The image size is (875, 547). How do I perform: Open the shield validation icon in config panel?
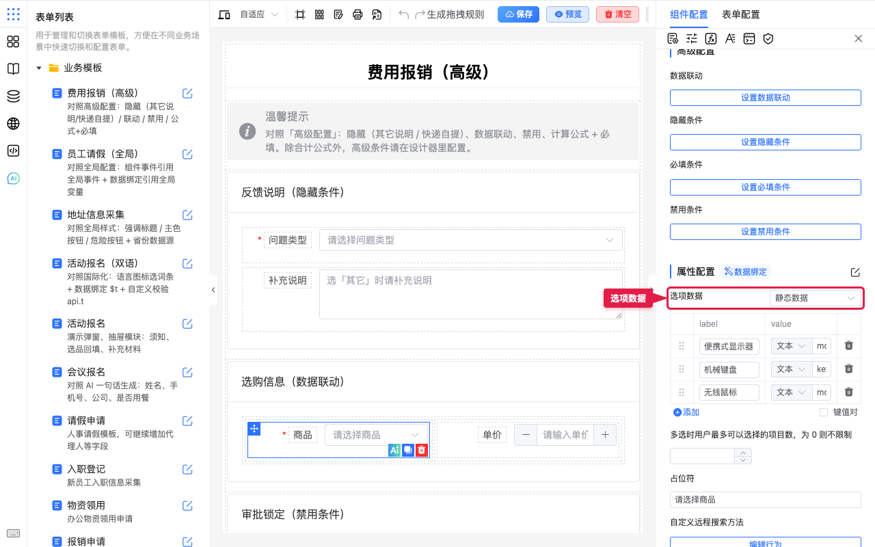(768, 39)
